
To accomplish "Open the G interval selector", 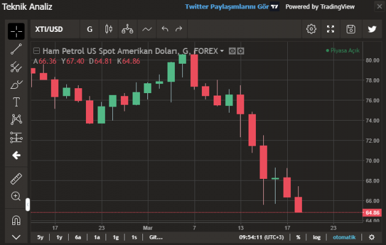I will [90, 29].
